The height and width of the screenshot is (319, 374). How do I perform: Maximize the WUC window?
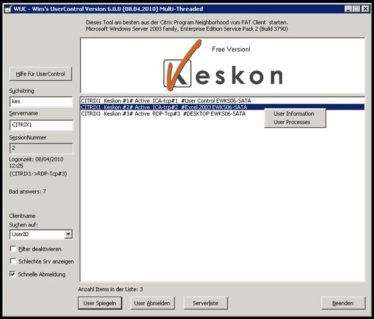point(356,9)
